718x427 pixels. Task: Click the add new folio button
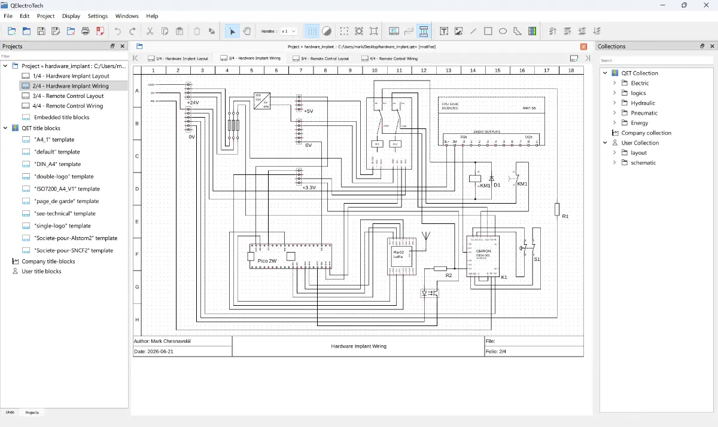coord(574,59)
